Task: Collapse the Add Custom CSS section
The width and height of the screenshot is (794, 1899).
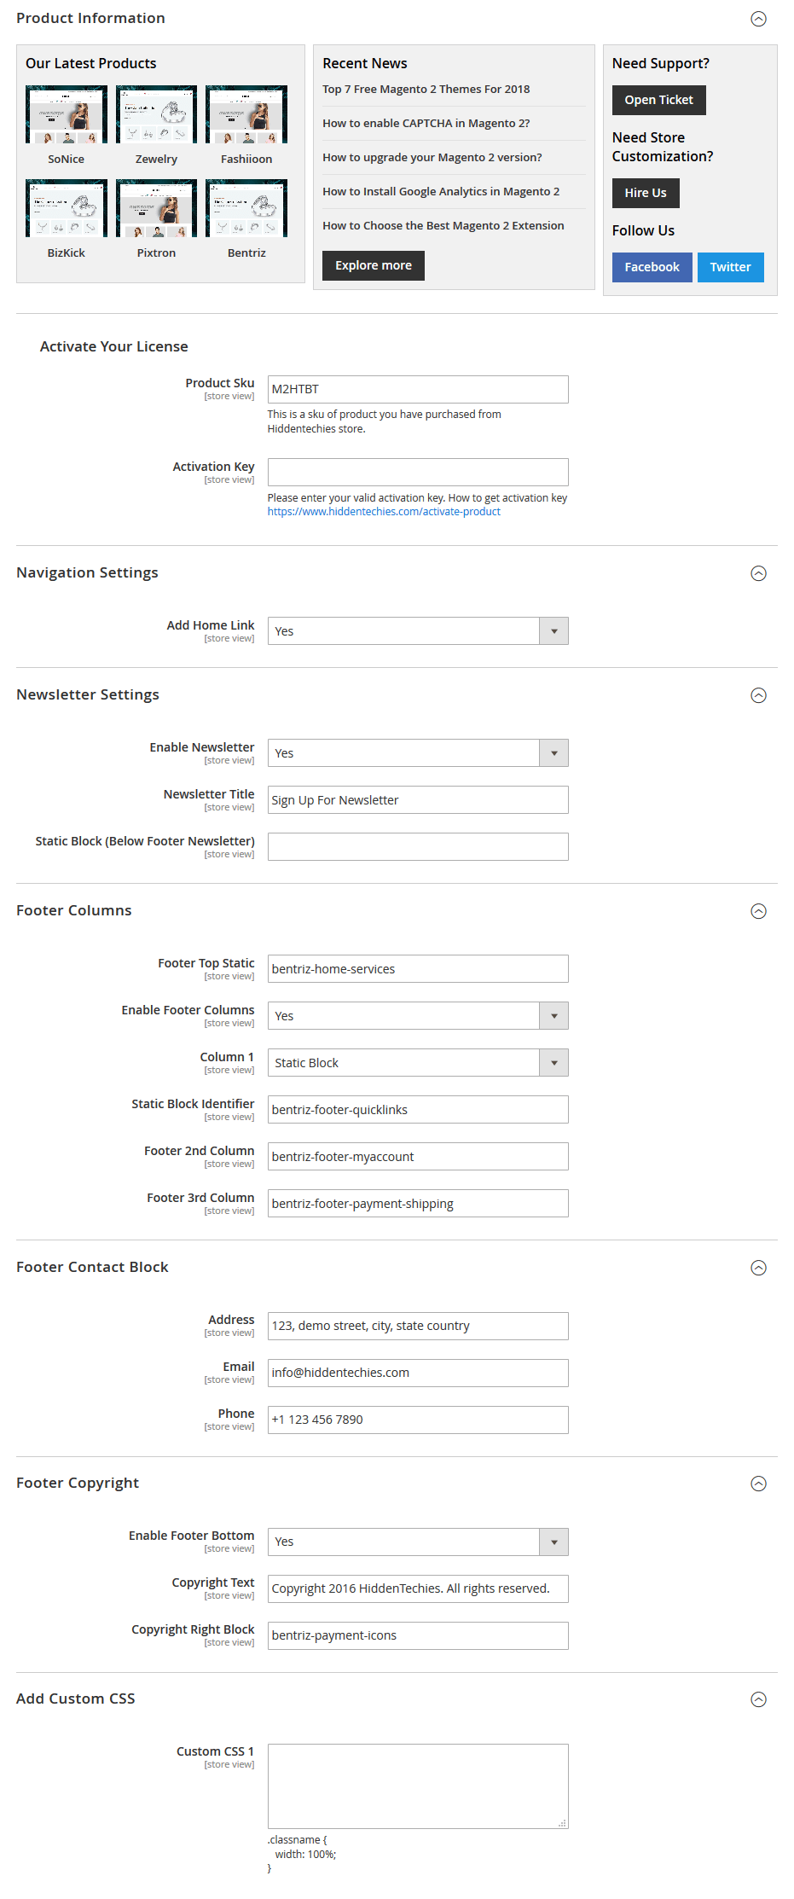Action: point(758,1699)
